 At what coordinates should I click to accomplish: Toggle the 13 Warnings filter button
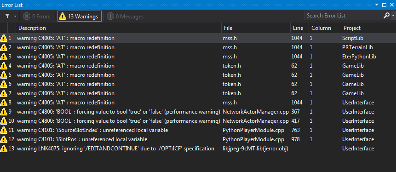pyautogui.click(x=80, y=17)
